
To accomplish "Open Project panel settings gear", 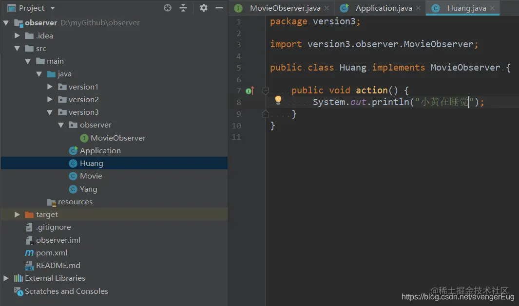I will pos(204,8).
